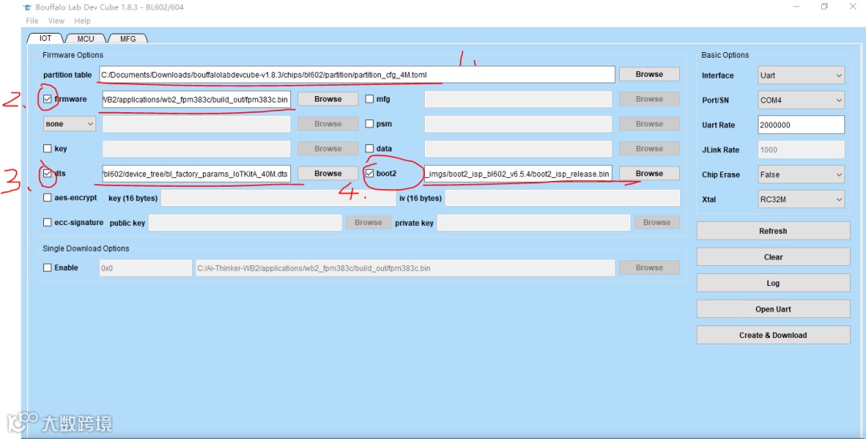Minimize the Dev Cube window
The image size is (866, 439).
(x=796, y=6)
